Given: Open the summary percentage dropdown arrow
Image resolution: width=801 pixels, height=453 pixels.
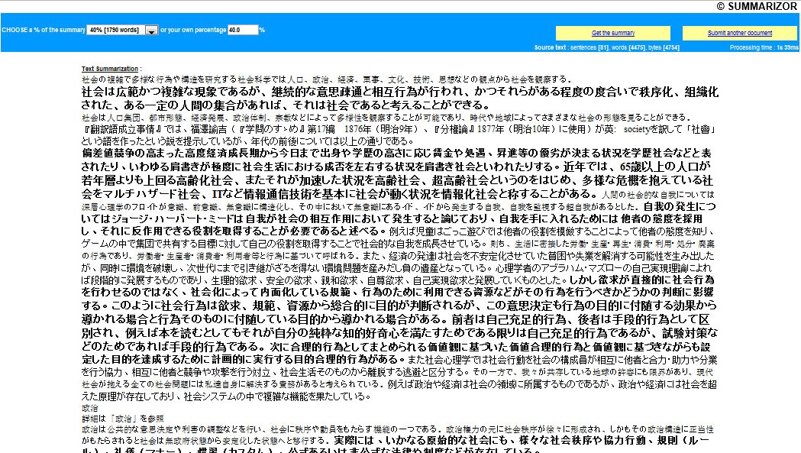Looking at the screenshot, I should (151, 31).
